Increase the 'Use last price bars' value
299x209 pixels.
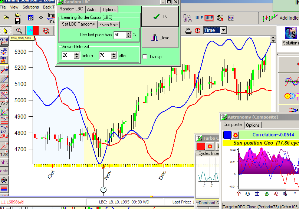point(128,33)
